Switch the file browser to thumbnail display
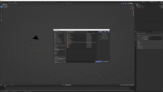 pos(102,32)
